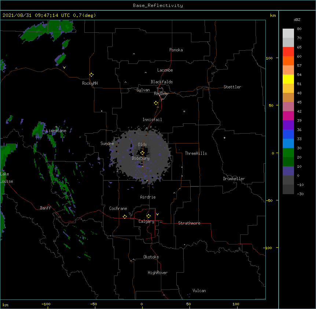Screen dimensions: 316x309
Task: Click the orange 60 dBZ color swatch
Action: coord(288,61)
